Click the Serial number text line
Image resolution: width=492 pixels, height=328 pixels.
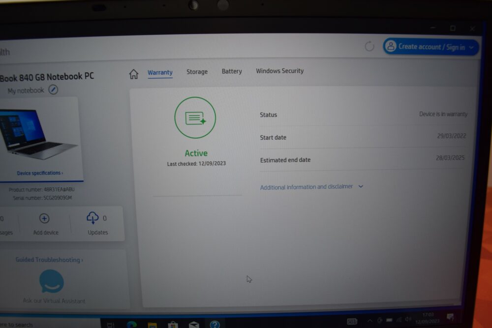point(42,198)
